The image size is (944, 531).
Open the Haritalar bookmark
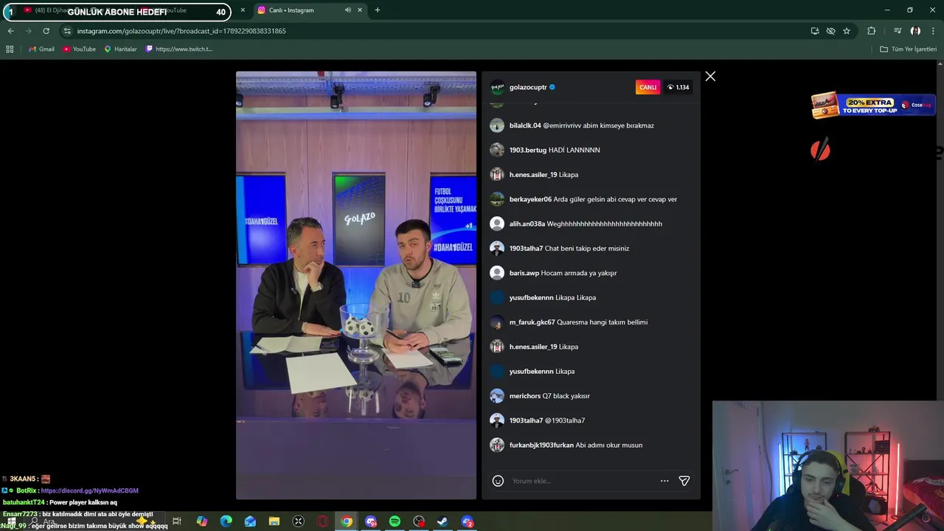[x=120, y=49]
